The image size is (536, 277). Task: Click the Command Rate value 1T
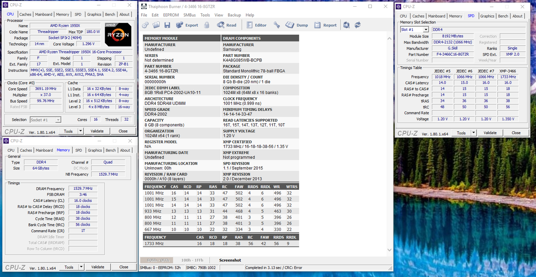pyautogui.click(x=82, y=231)
